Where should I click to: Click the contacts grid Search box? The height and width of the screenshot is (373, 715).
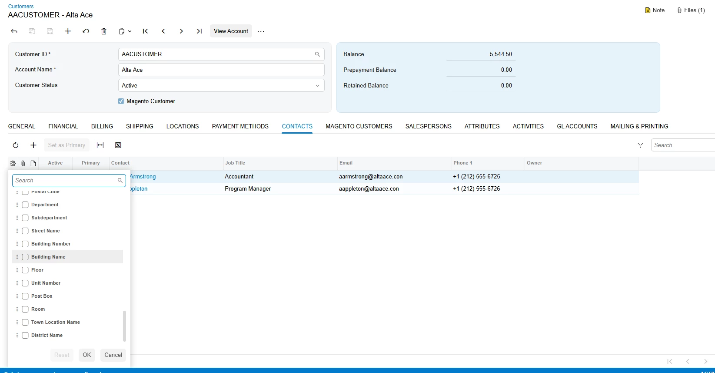tap(683, 145)
